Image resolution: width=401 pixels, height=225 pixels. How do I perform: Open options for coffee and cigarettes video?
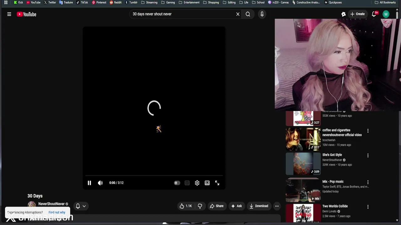[368, 131]
